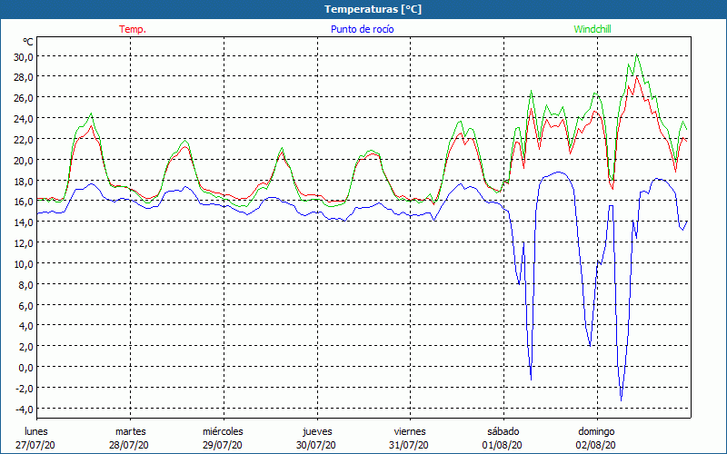This screenshot has height=454, width=727.
Task: Click the '14,0' y-axis value
Action: coord(24,222)
